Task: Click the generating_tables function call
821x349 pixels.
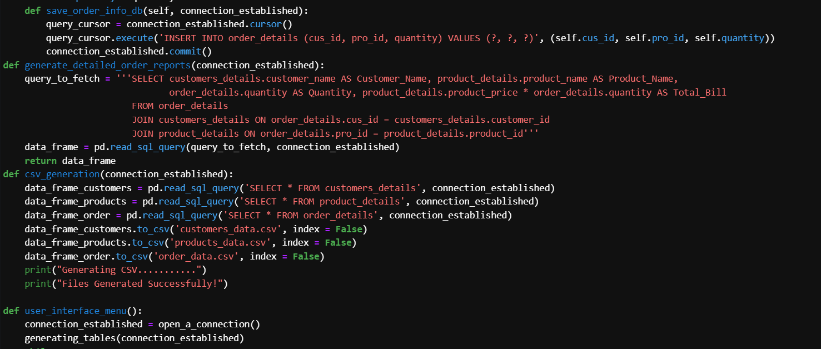Action: click(71, 338)
